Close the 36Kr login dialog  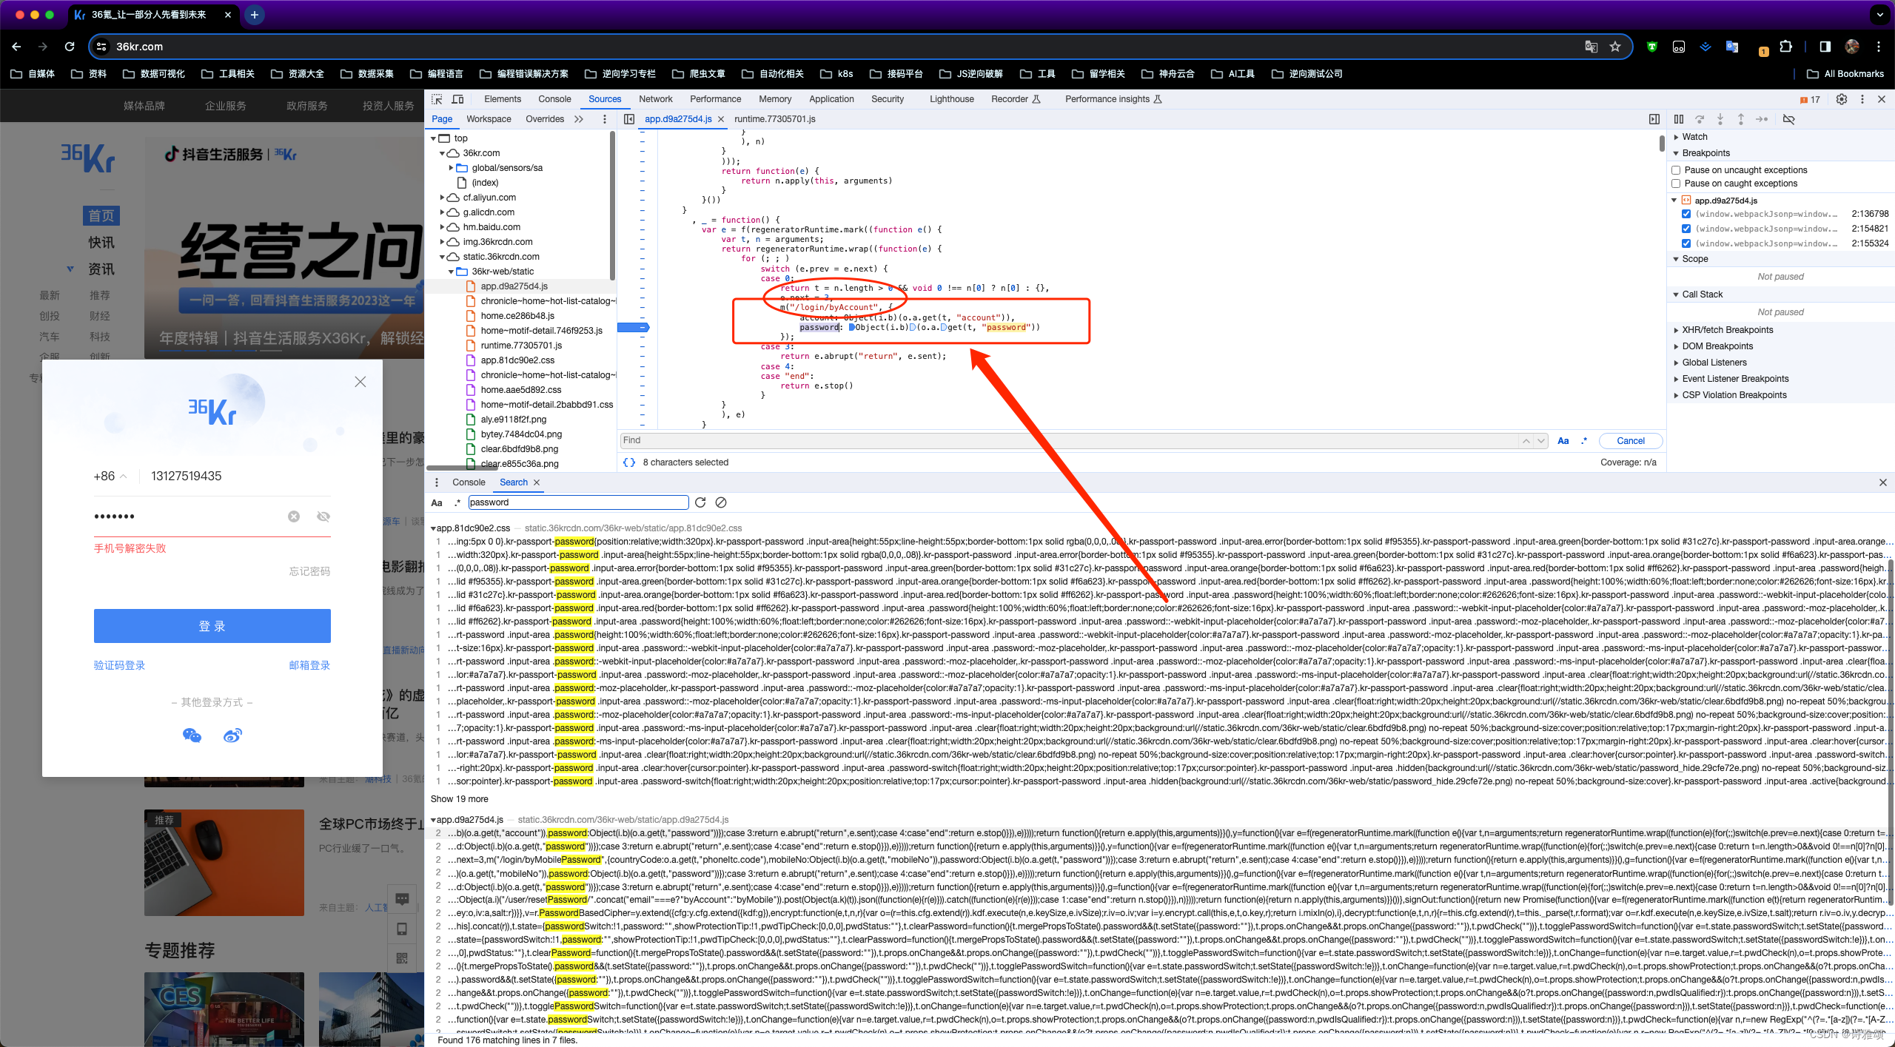(x=360, y=382)
